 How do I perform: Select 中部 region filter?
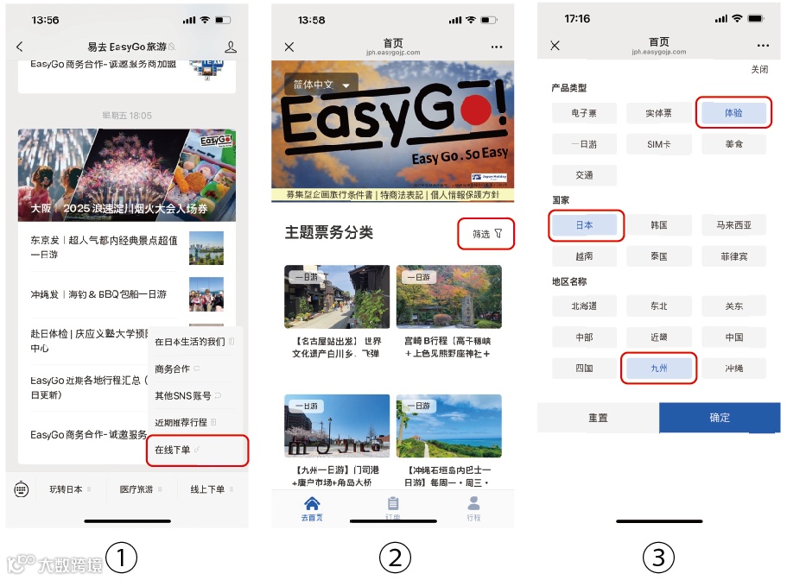coord(584,337)
